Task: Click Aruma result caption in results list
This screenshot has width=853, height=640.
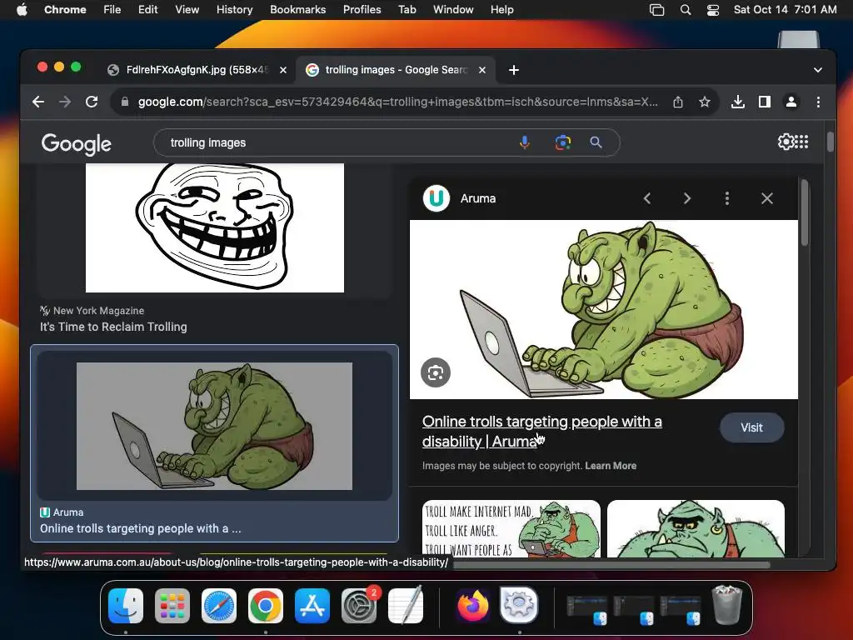Action: click(140, 528)
